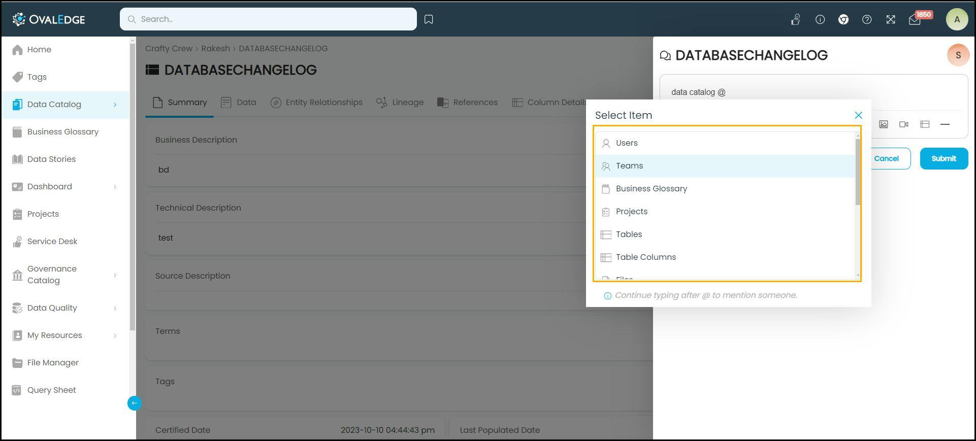The width and height of the screenshot is (976, 441).
Task: Open Tags in sidebar
Action: coord(65,77)
